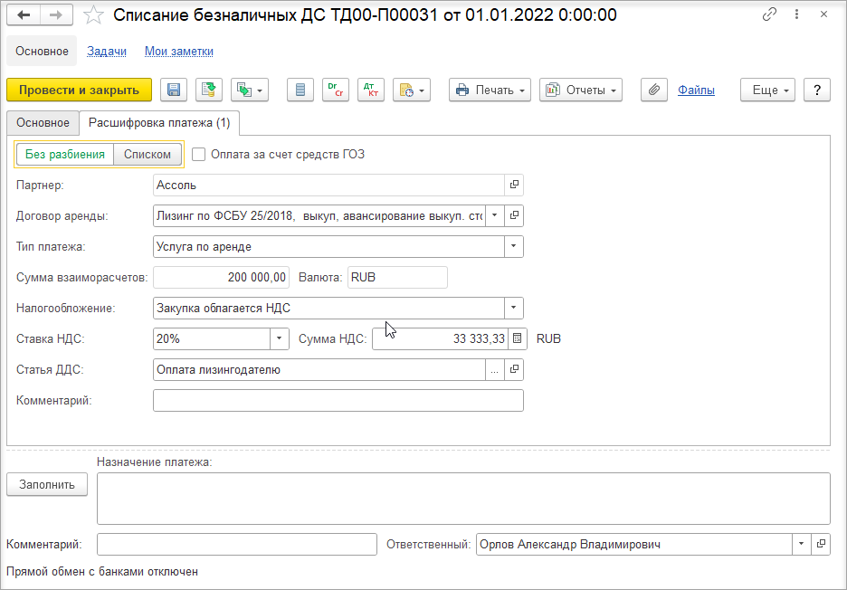The width and height of the screenshot is (847, 590).
Task: Show the Dr/Cr postings icon
Action: coord(336,90)
